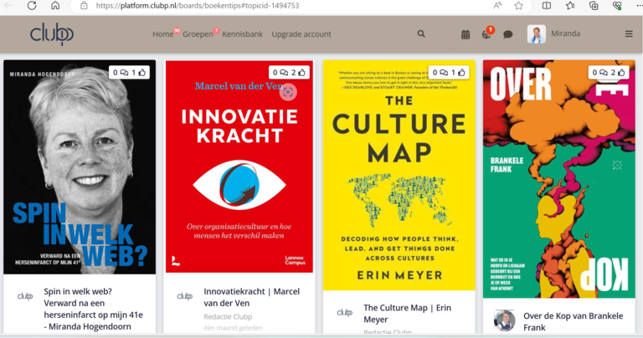Open the Spin in welk web book cover
Viewport: 643px width, 338px height.
click(80, 167)
